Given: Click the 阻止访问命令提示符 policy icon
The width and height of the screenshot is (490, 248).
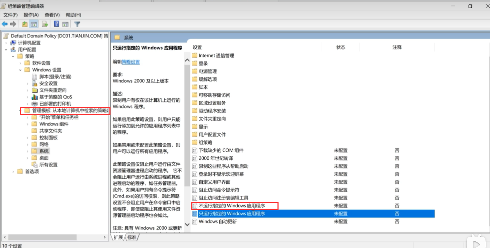Looking at the screenshot, I should click(x=195, y=190).
